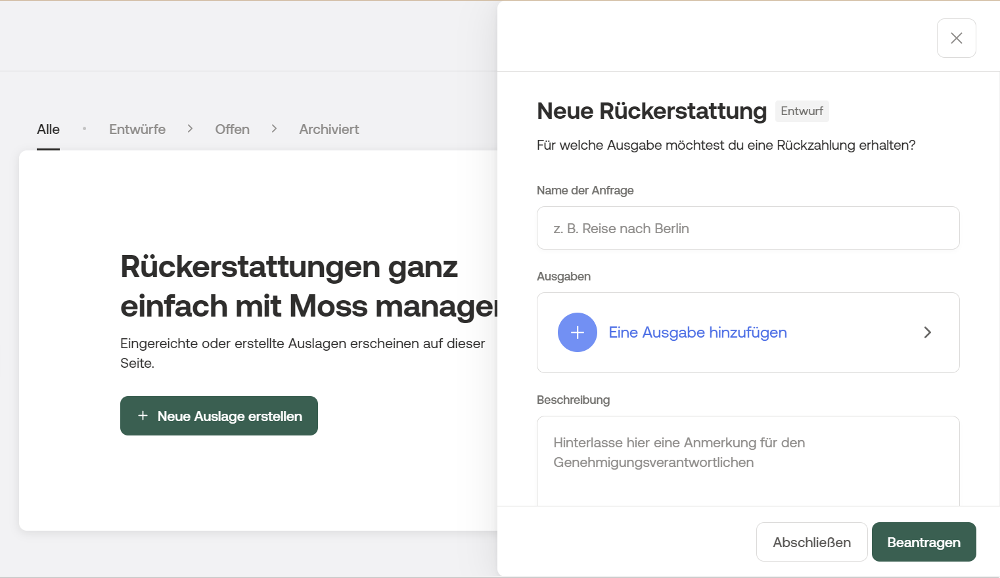
Task: Click the Abschließen button
Action: tap(811, 542)
